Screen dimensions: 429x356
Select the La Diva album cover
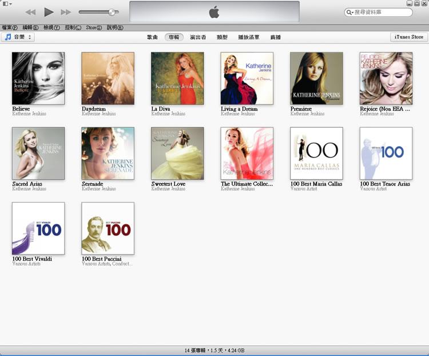tap(177, 78)
